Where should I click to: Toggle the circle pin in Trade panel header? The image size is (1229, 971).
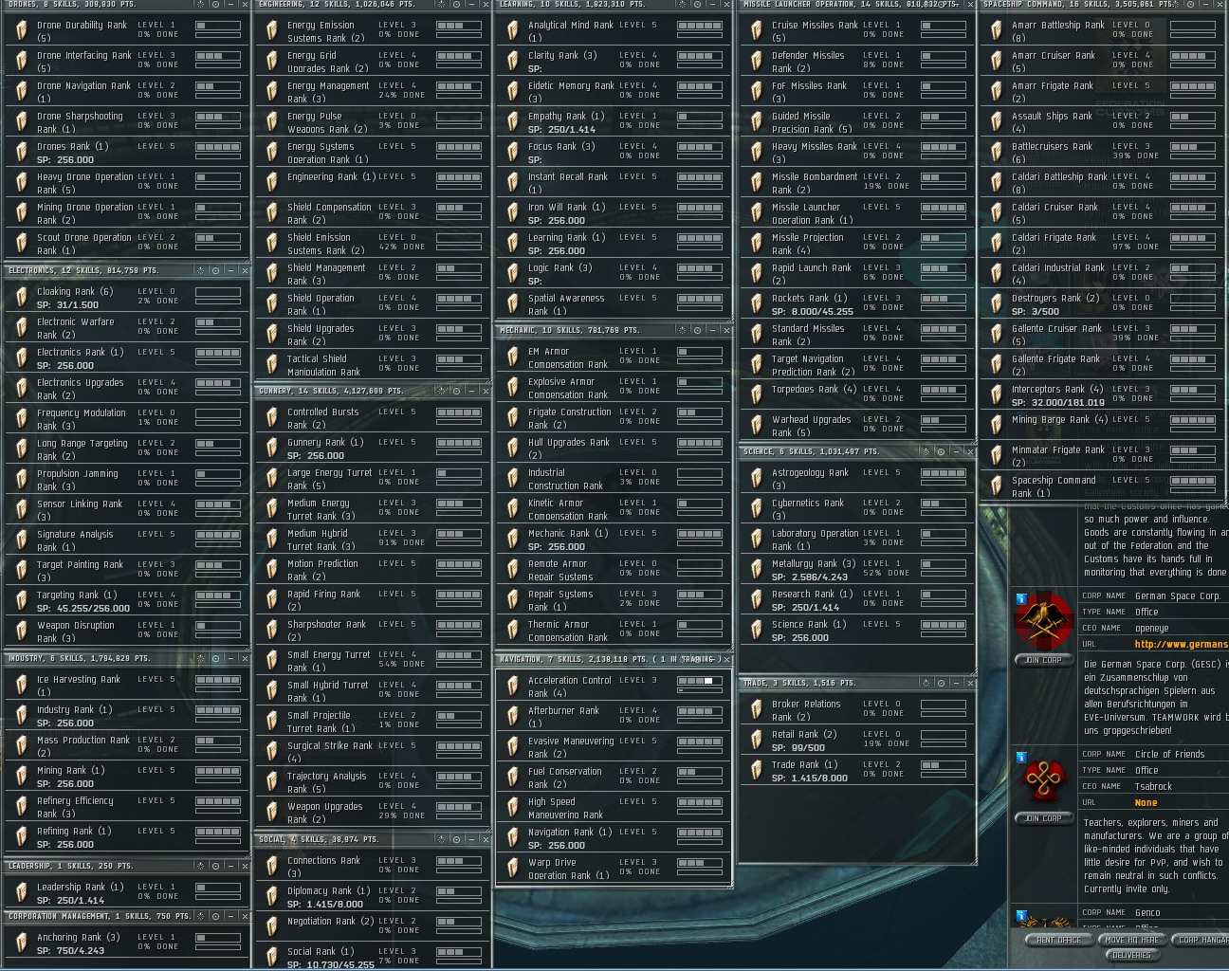point(942,683)
